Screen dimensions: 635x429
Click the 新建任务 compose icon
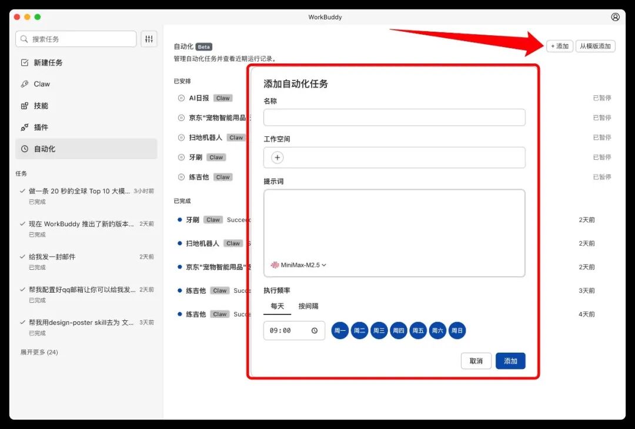click(x=25, y=62)
